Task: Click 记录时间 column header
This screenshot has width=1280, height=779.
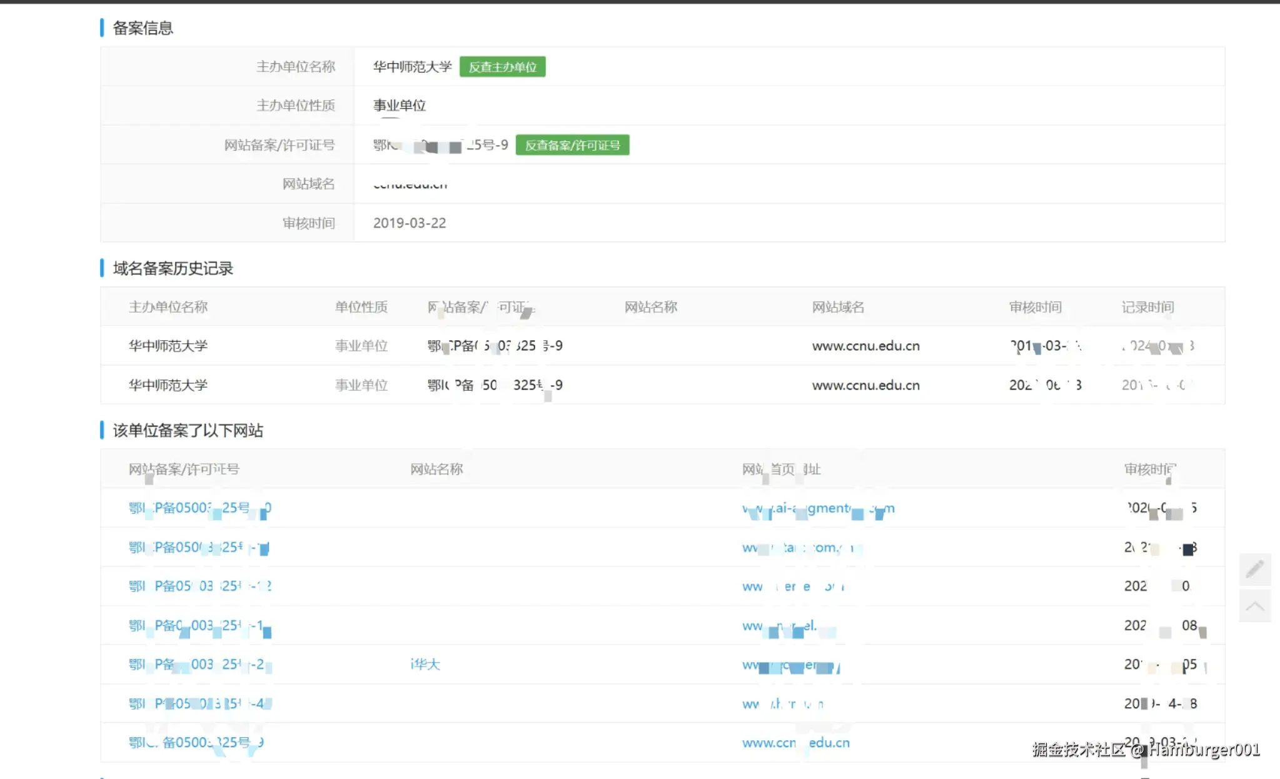Action: (1147, 307)
